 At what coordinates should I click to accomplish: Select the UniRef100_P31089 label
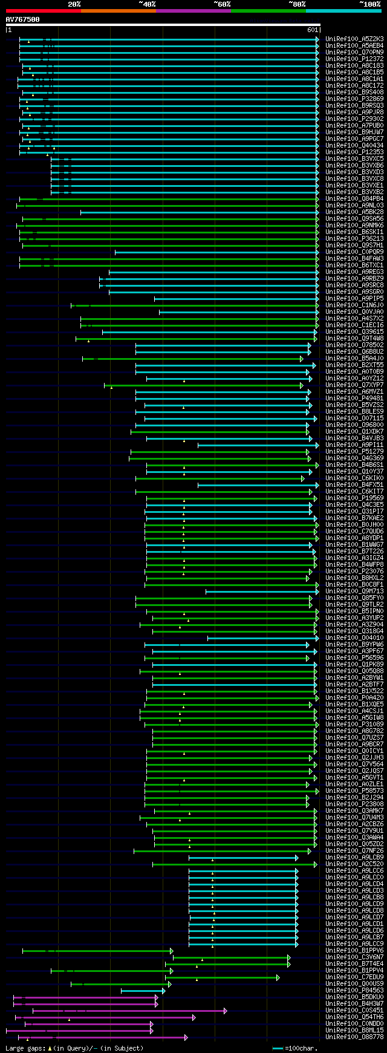pyautogui.click(x=354, y=725)
